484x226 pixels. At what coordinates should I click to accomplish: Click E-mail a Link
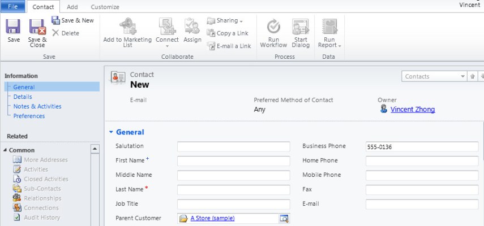[229, 46]
